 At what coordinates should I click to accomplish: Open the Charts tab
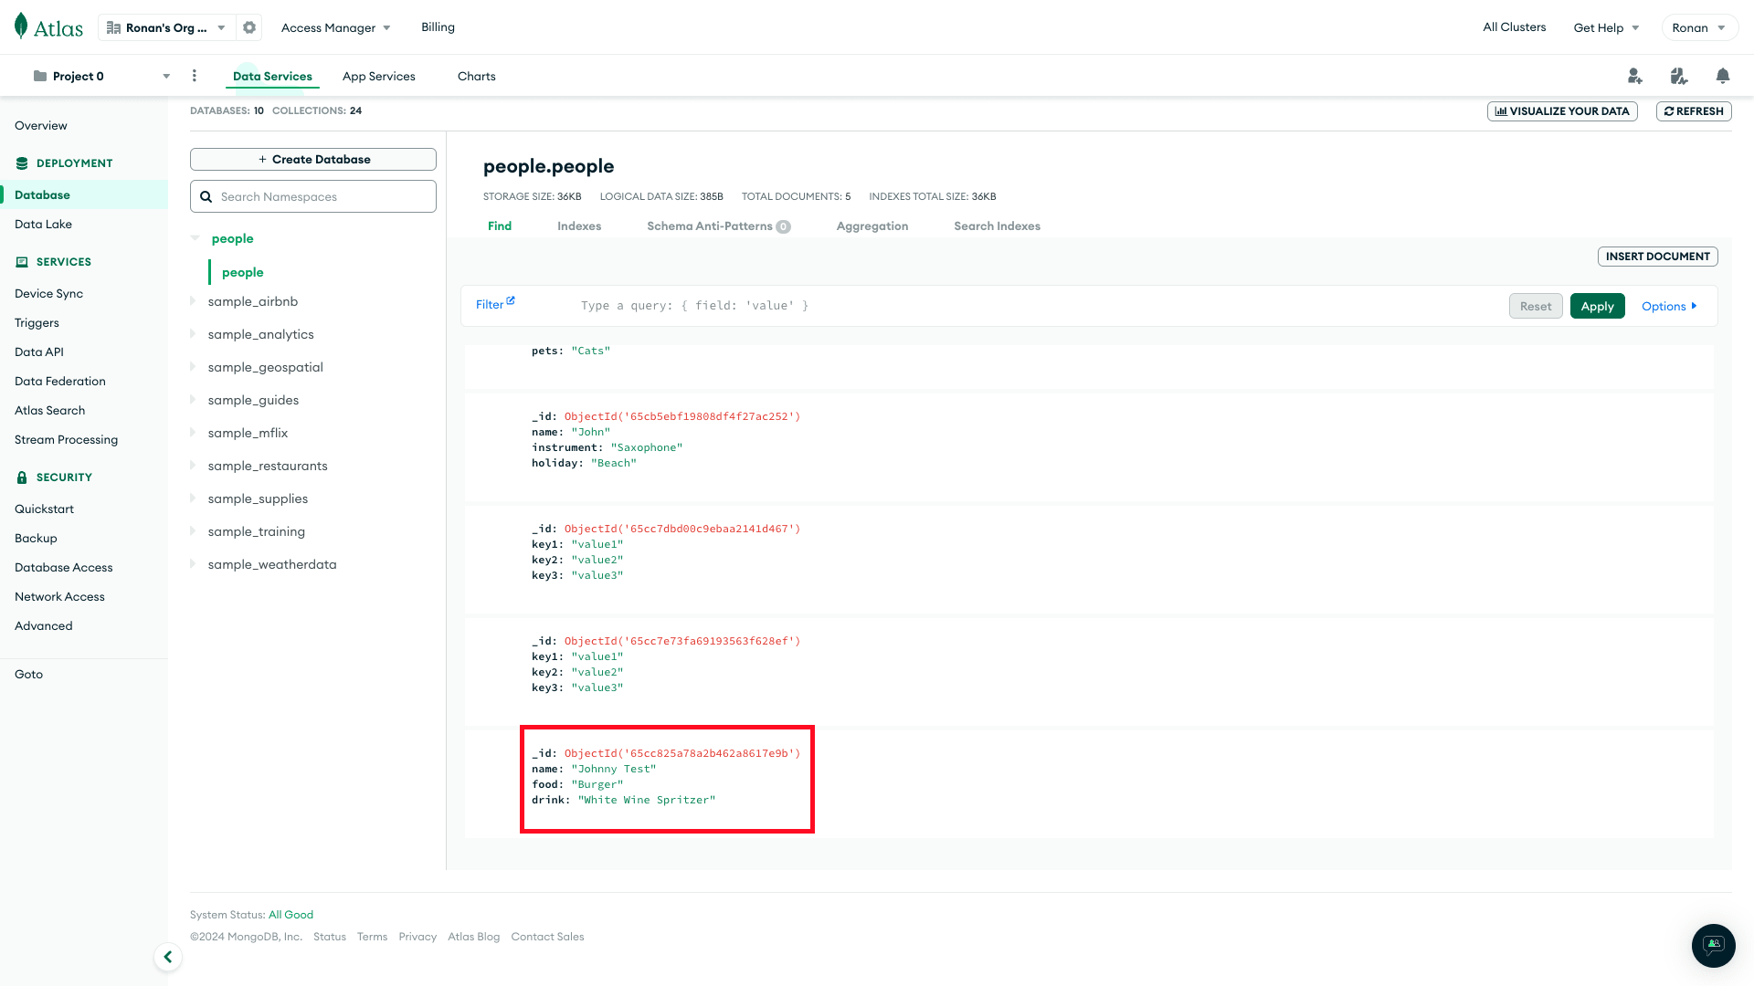[477, 76]
